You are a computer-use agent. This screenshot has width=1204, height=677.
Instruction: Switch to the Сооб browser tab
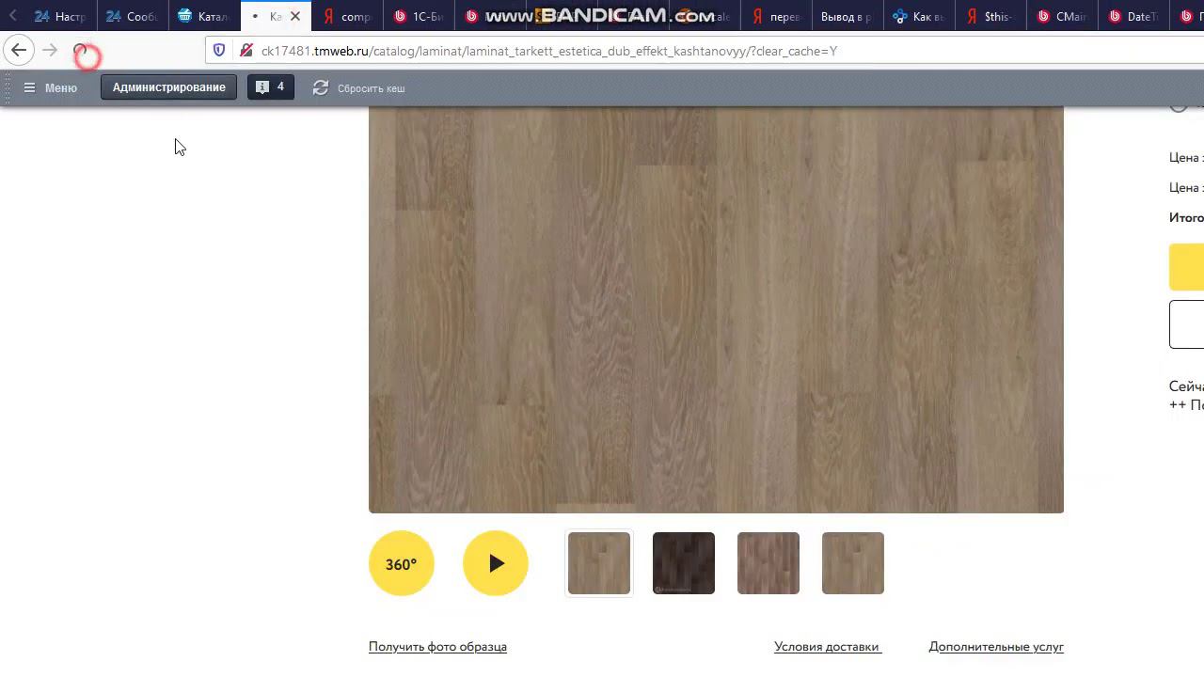[133, 16]
